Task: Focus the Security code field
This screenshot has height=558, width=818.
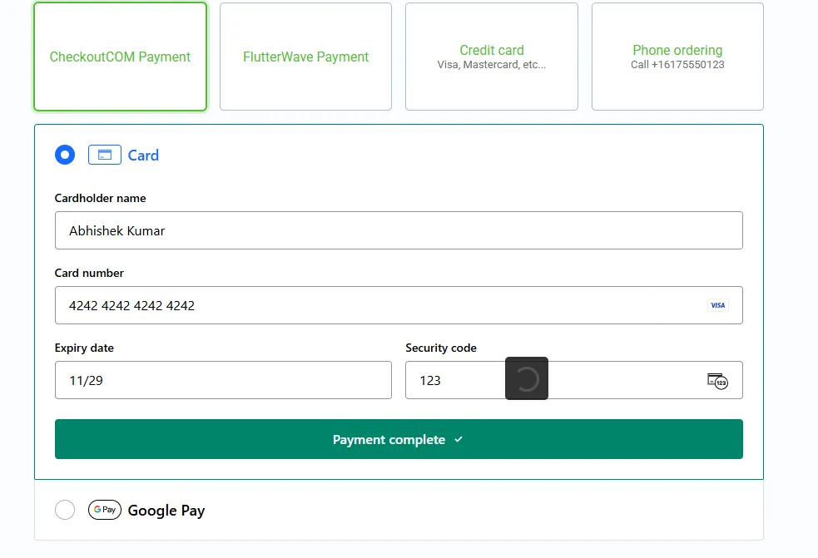Action: [x=574, y=380]
